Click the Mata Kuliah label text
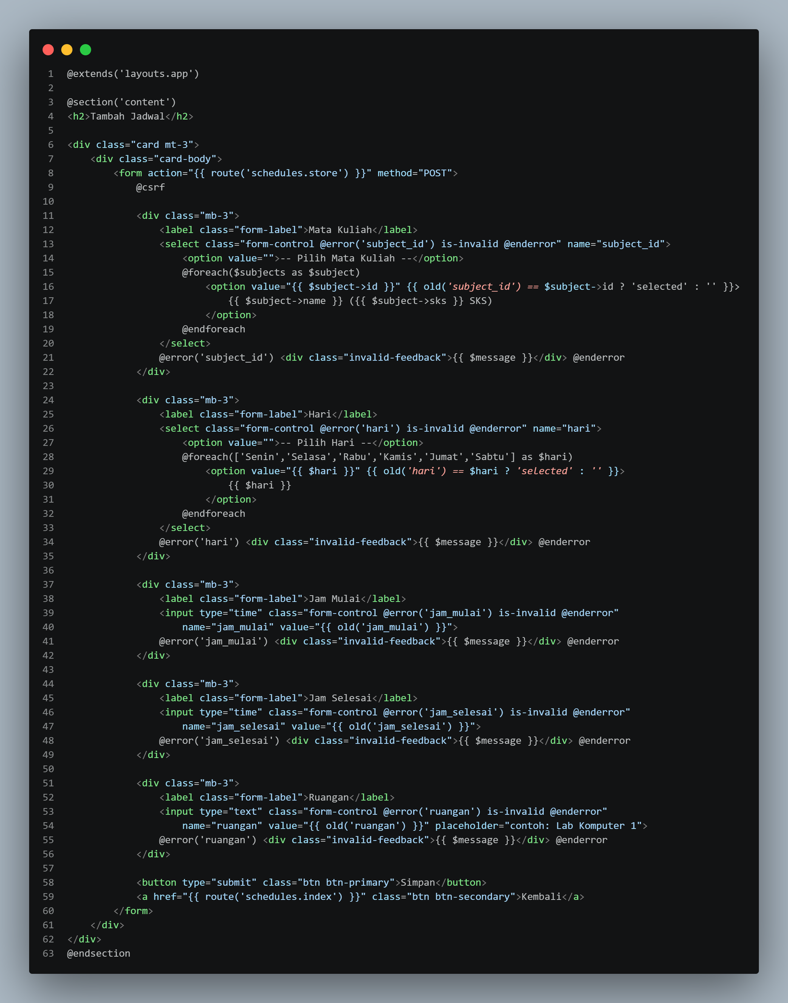Image resolution: width=788 pixels, height=1003 pixels. point(340,230)
